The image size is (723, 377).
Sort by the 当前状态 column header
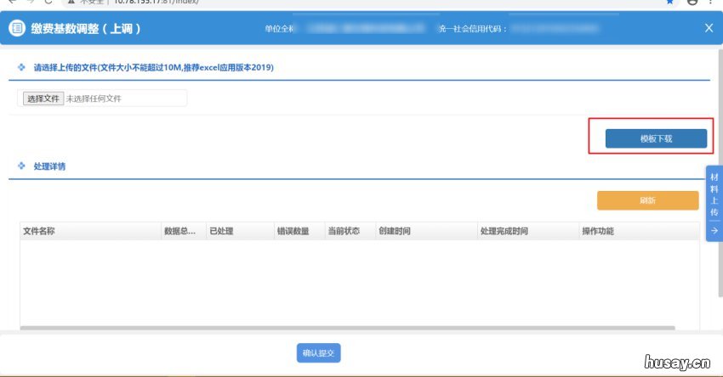(350, 231)
